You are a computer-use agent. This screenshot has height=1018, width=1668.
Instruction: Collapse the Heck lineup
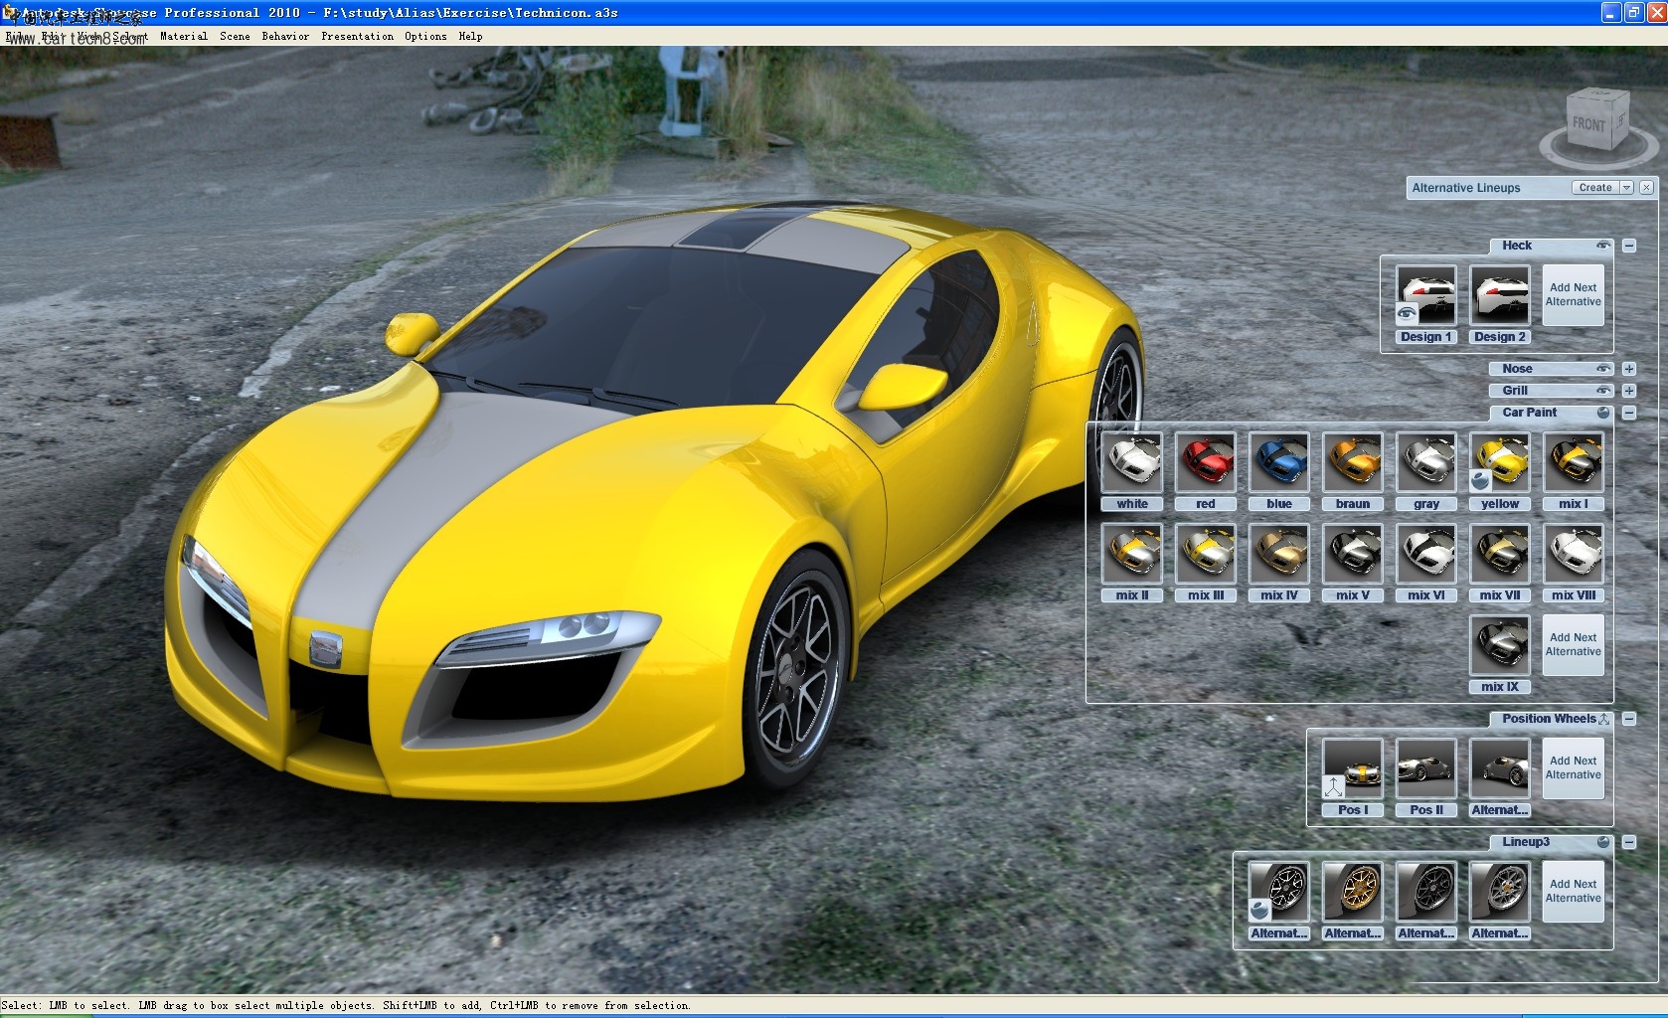(x=1629, y=246)
